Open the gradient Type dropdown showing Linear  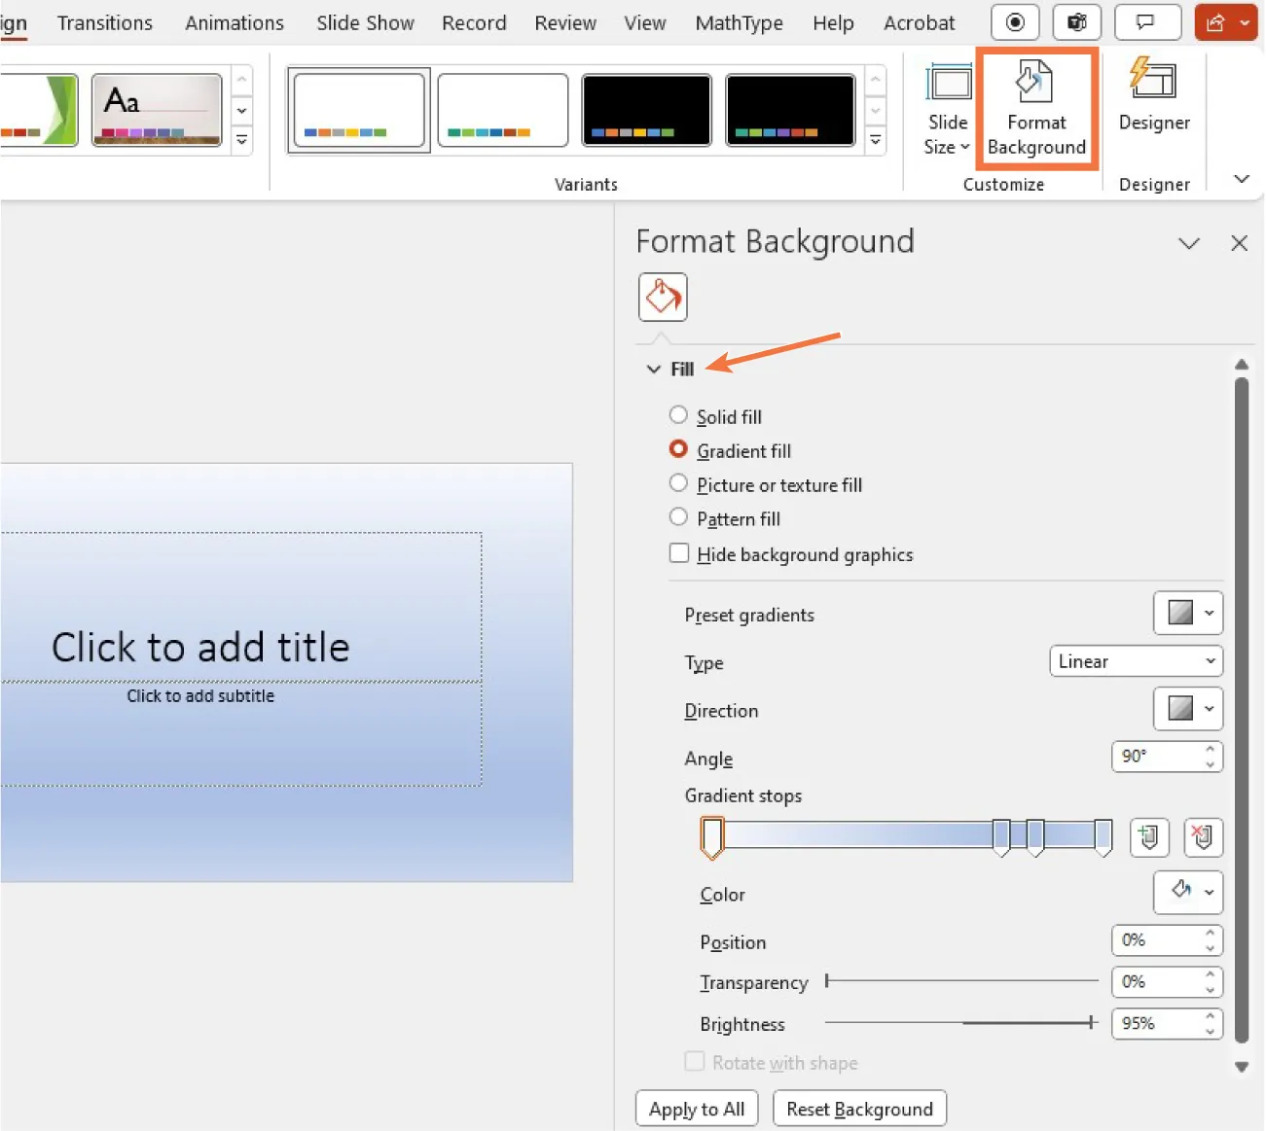pos(1135,660)
